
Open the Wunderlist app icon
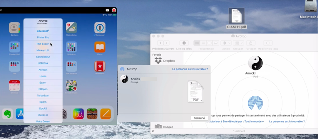point(100,66)
